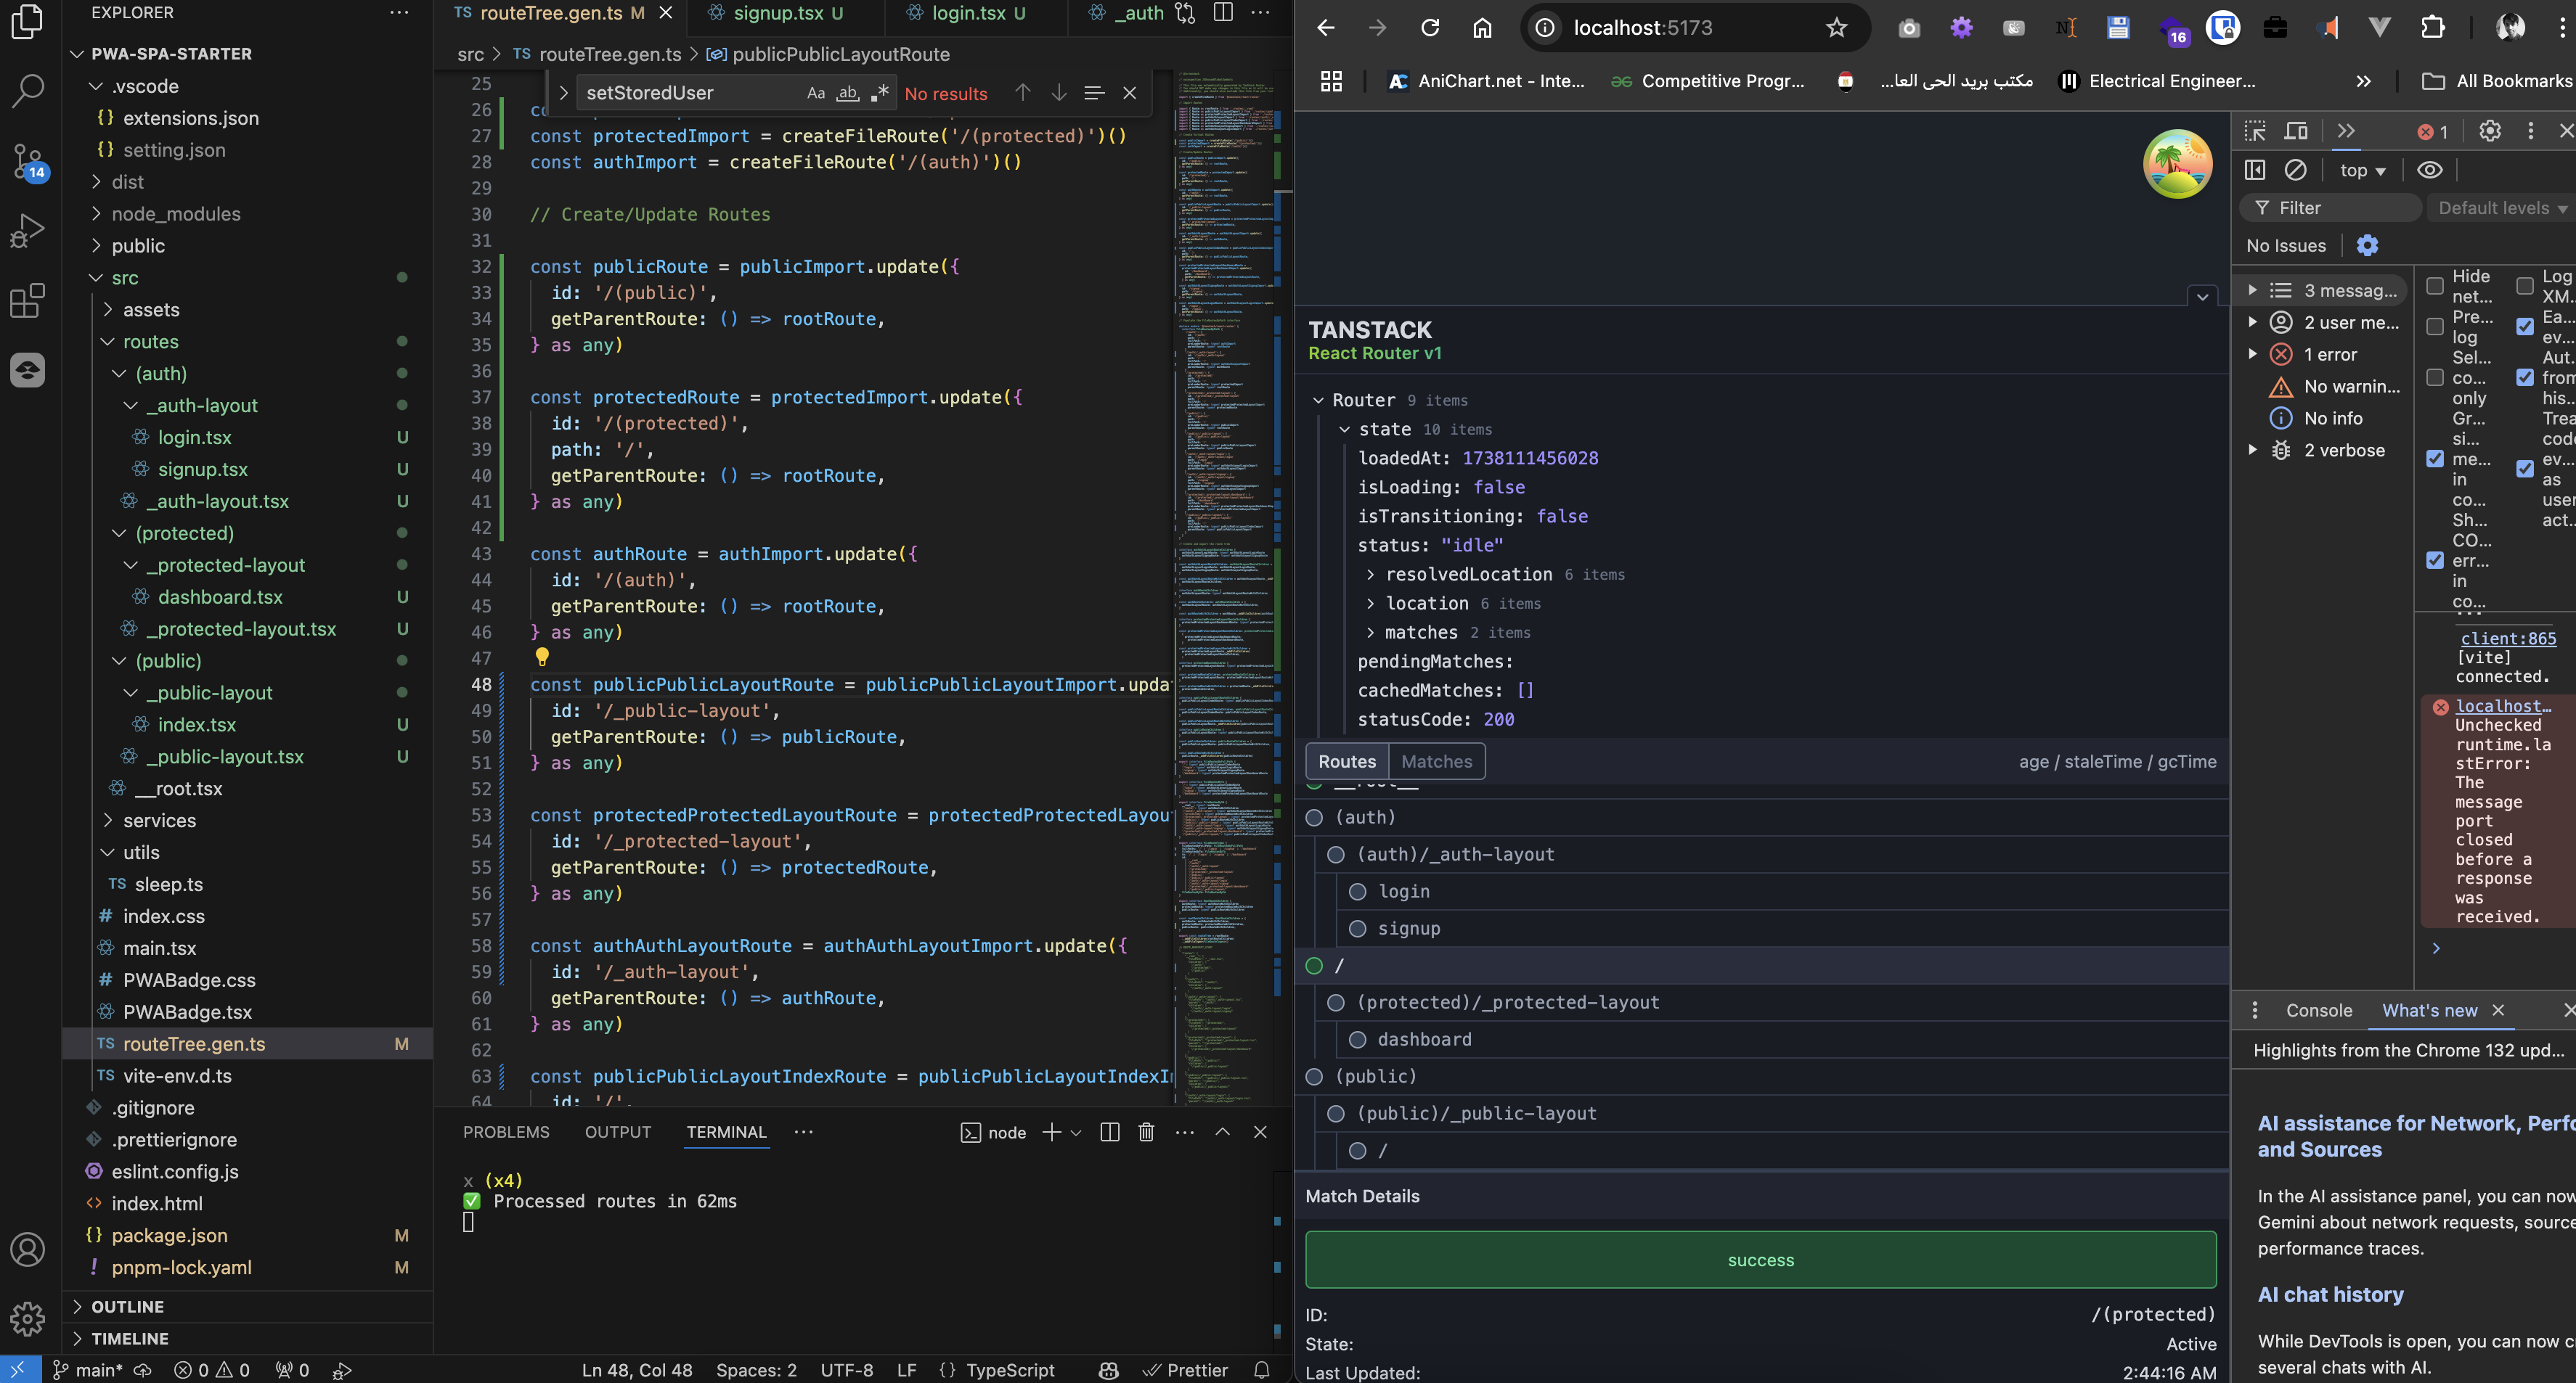Open AniChart.net bookmark
The height and width of the screenshot is (1383, 2576).
pyautogui.click(x=1487, y=81)
